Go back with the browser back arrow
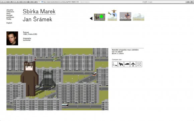The height and width of the screenshot is (121, 194). 2,2
